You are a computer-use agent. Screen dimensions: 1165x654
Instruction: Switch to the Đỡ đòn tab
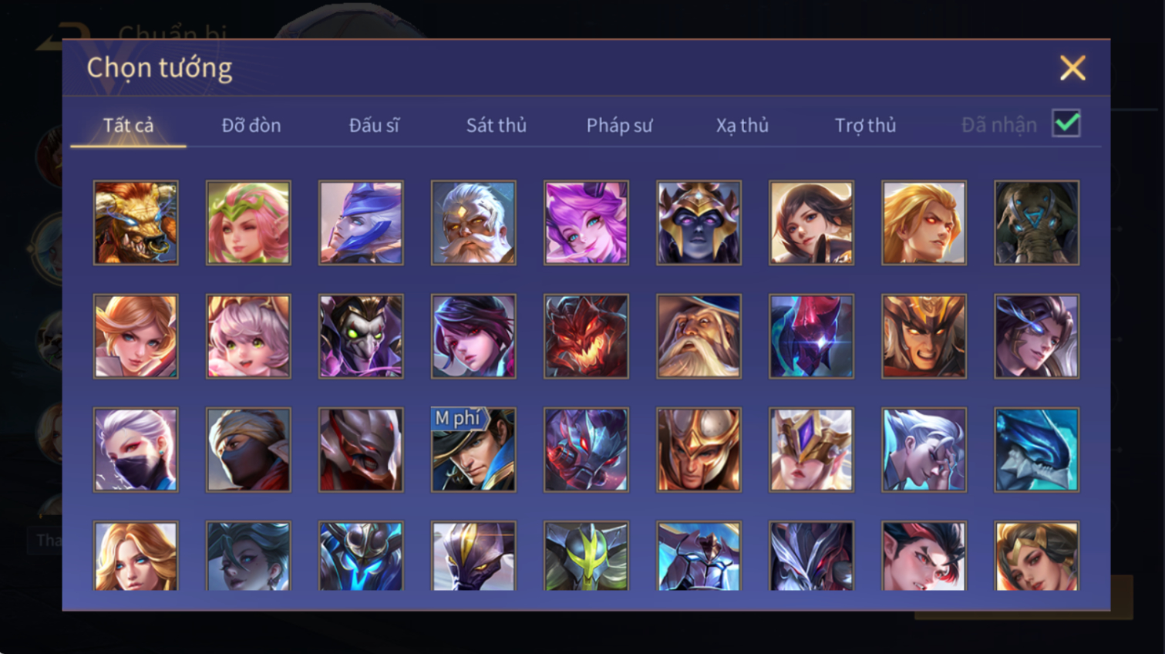click(251, 125)
